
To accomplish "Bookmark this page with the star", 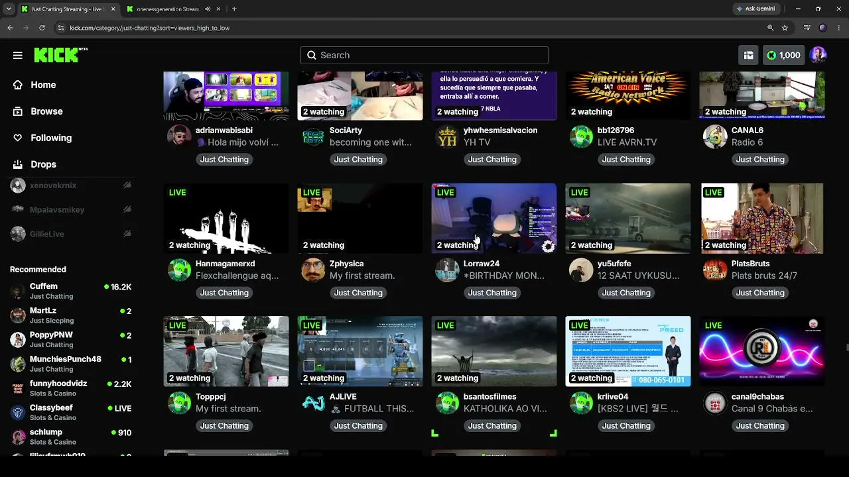I will [785, 28].
